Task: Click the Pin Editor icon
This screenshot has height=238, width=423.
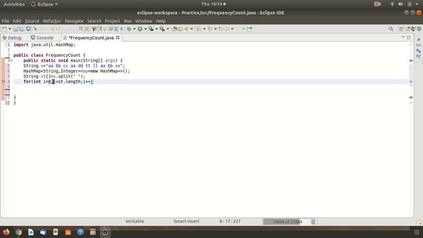Action: [x=249, y=29]
